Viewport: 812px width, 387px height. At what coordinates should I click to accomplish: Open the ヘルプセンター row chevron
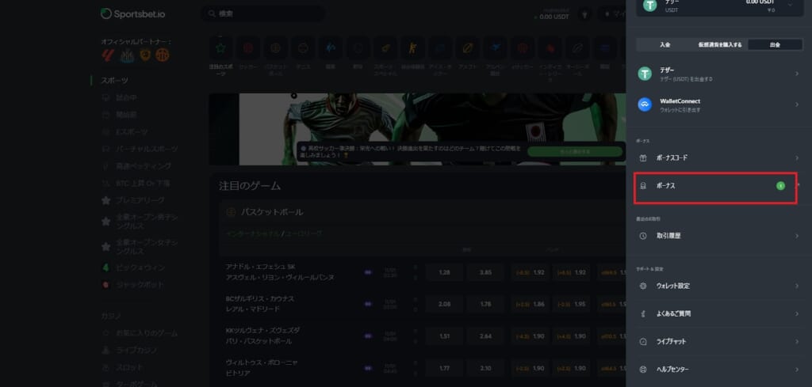coord(797,370)
